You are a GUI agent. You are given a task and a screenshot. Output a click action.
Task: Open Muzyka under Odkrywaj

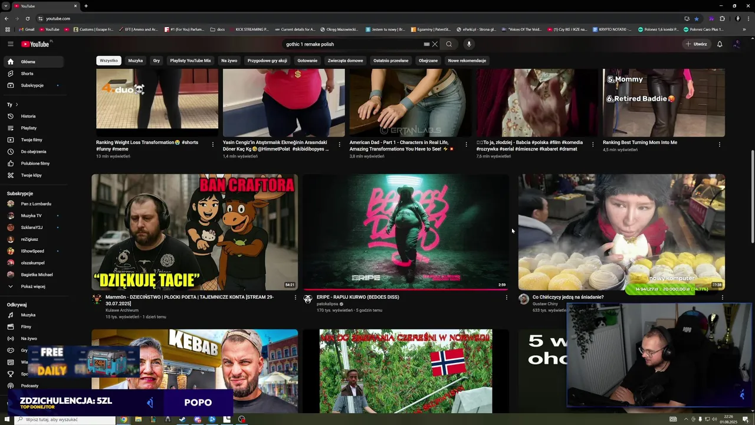[34, 315]
